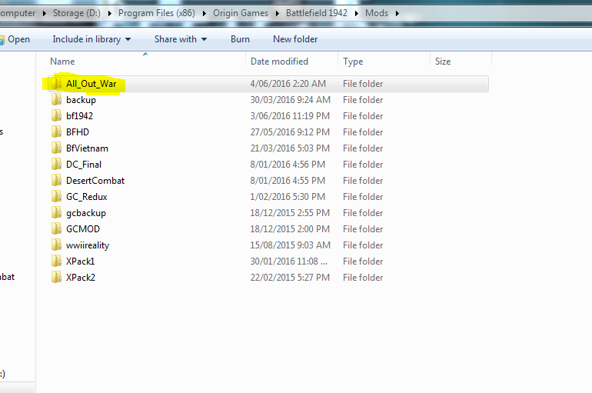Go to Battlefield 1942 in breadcrumb
This screenshot has width=592, height=393.
pyautogui.click(x=317, y=13)
